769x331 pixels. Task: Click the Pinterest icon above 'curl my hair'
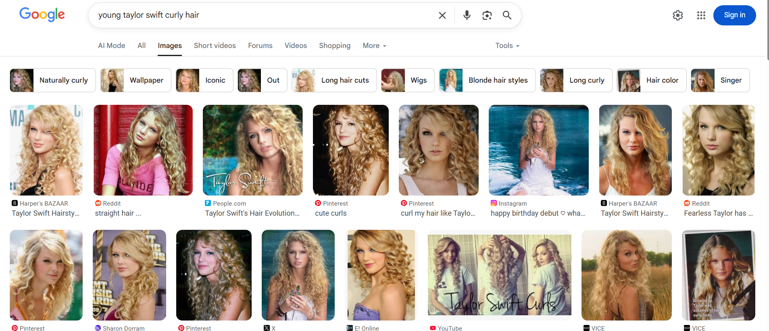tap(404, 203)
